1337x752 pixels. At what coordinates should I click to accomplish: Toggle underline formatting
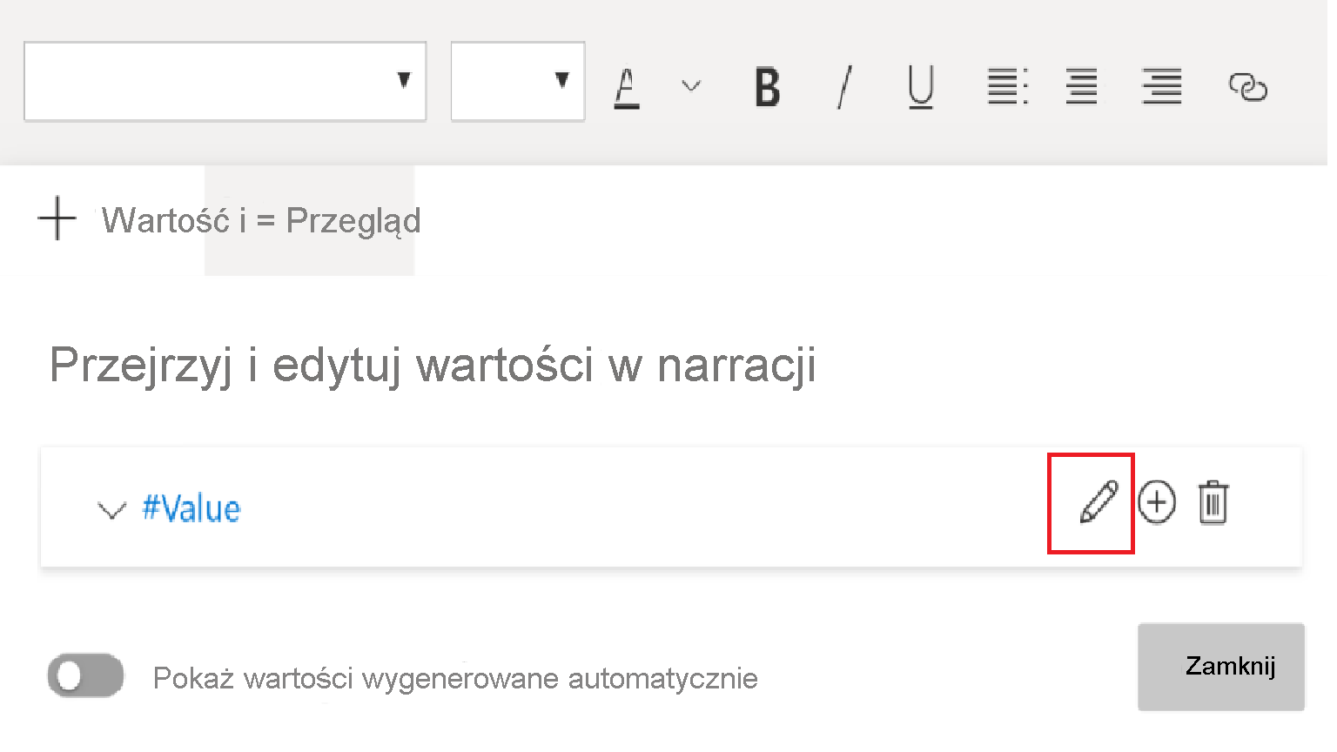pos(921,88)
